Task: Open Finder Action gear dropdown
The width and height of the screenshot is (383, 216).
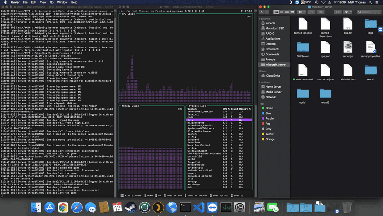Action: click(347, 12)
